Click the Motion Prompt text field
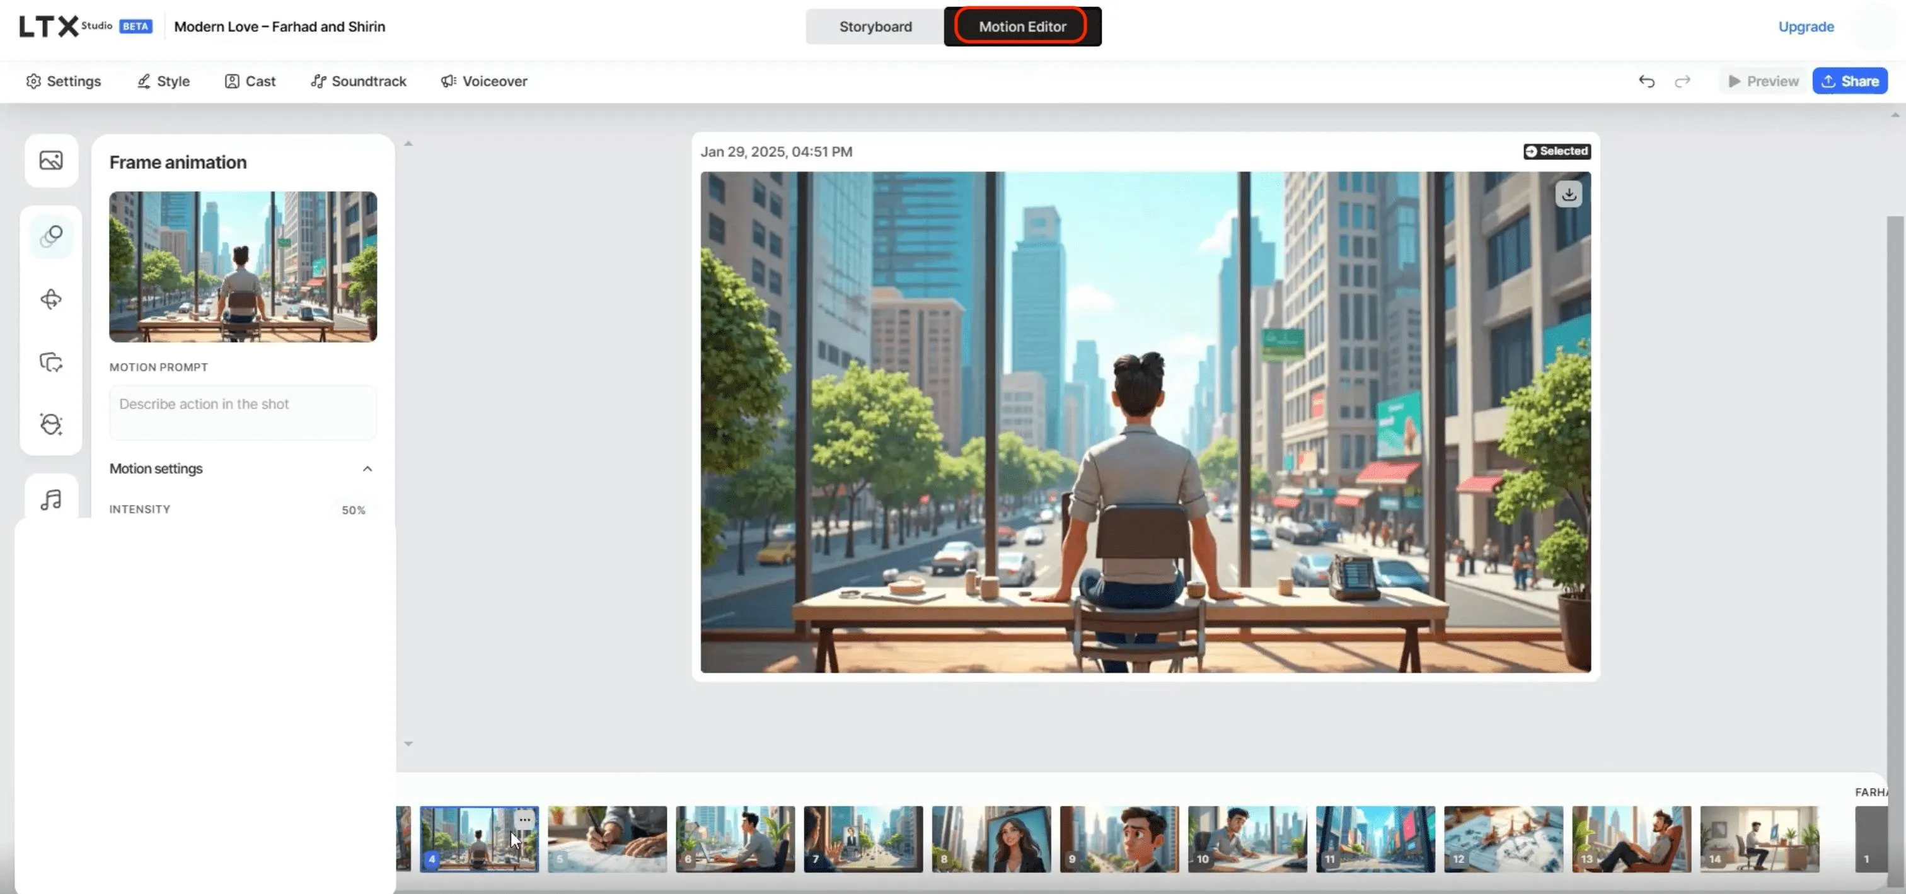Viewport: 1906px width, 894px height. [x=243, y=412]
